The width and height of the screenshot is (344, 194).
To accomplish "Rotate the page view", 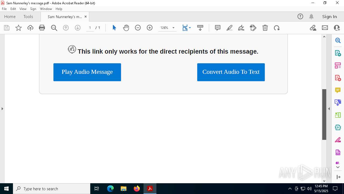I will [x=277, y=28].
